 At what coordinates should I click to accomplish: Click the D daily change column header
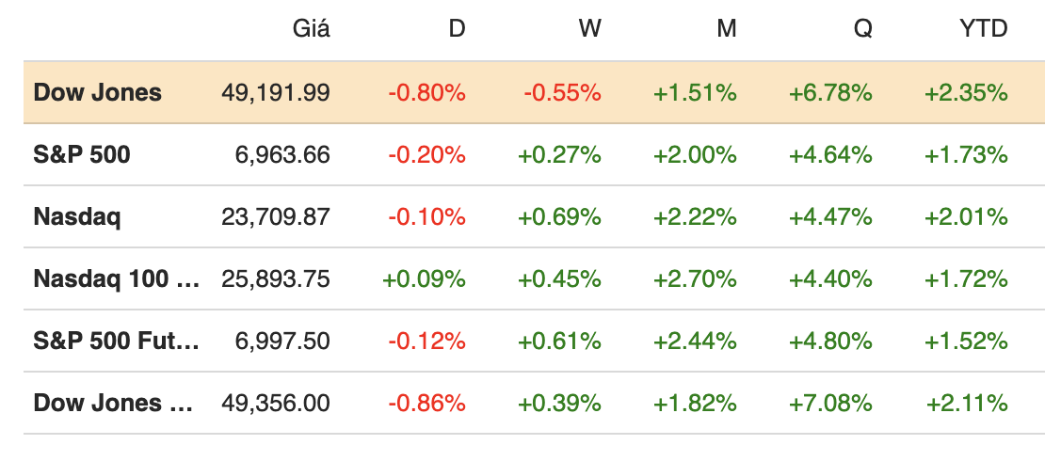pos(457,29)
